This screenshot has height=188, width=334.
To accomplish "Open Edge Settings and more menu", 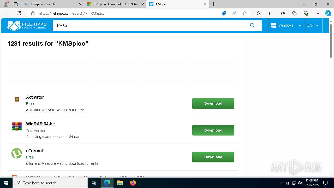I will click(317, 13).
